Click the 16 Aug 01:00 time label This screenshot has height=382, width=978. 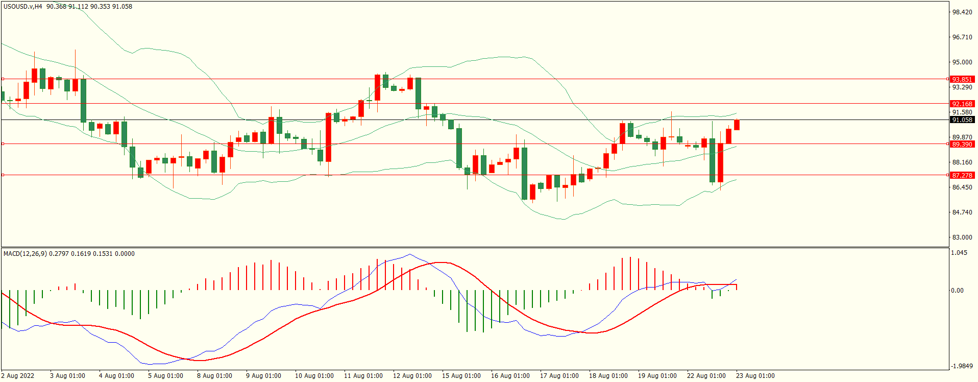tap(510, 376)
